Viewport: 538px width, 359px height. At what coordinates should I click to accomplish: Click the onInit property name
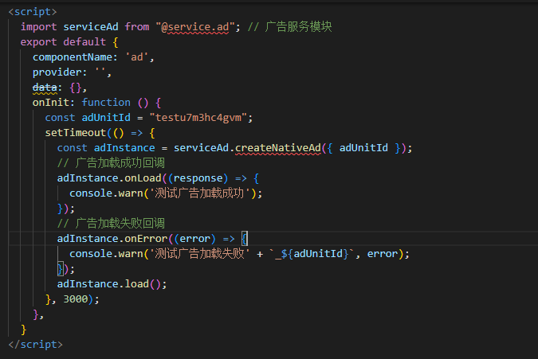click(x=50, y=102)
